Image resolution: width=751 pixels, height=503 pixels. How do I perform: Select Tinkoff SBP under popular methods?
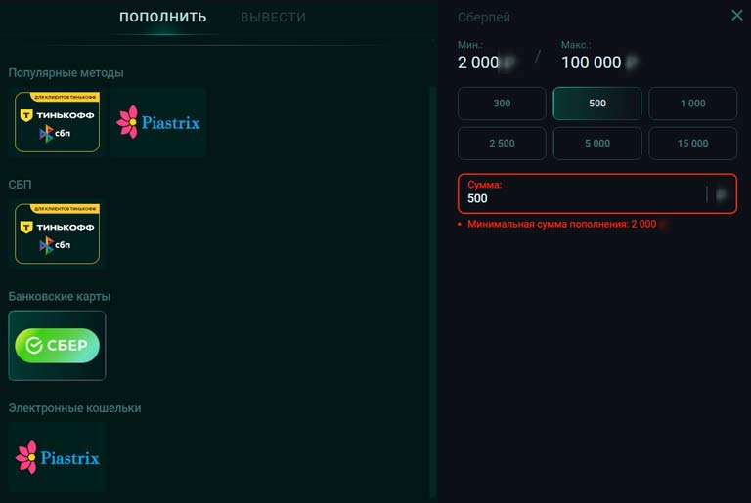[x=57, y=122]
